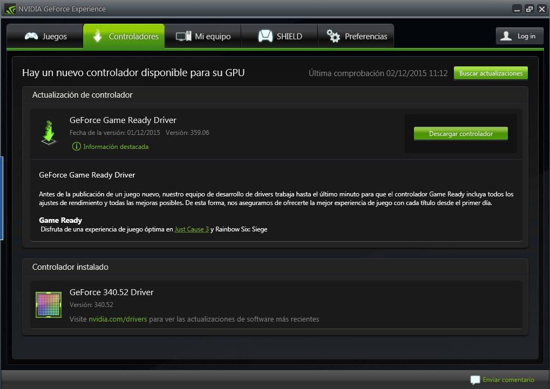Click 'Fecha de la versión: 01/12/2015' text
The height and width of the screenshot is (389, 550).
click(115, 133)
